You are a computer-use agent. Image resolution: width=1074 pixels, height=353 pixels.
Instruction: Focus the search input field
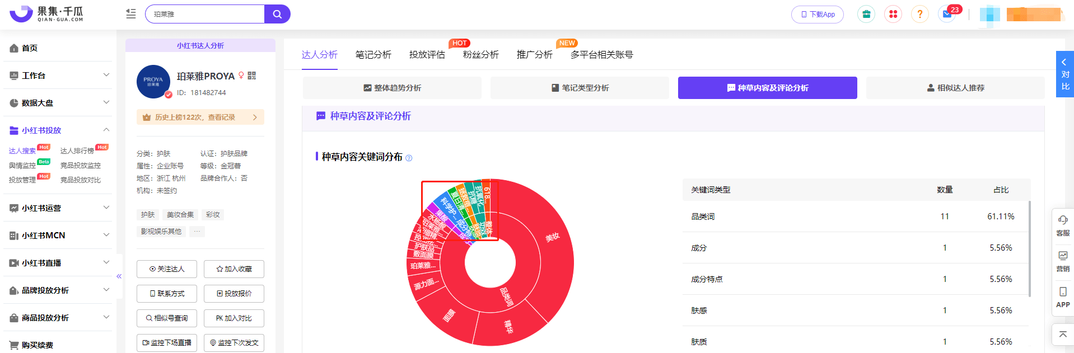pos(205,14)
